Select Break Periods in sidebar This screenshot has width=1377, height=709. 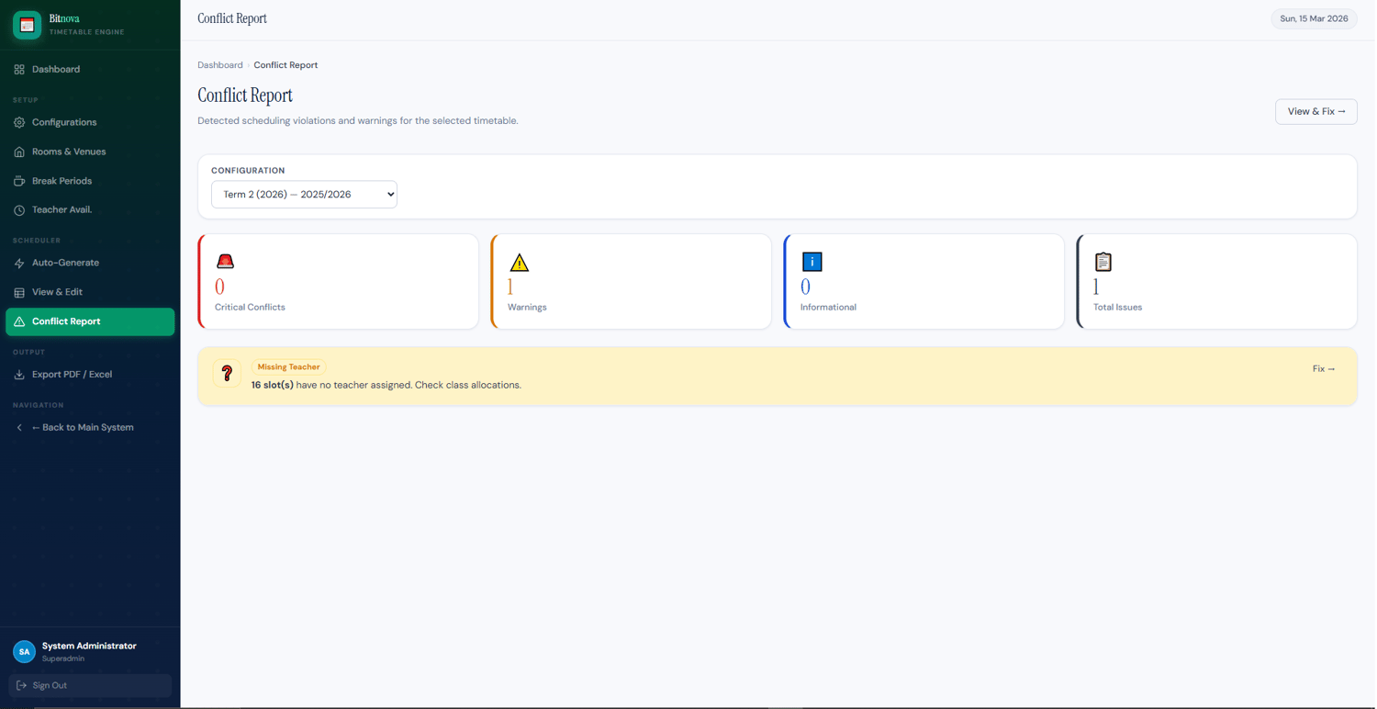pos(90,181)
